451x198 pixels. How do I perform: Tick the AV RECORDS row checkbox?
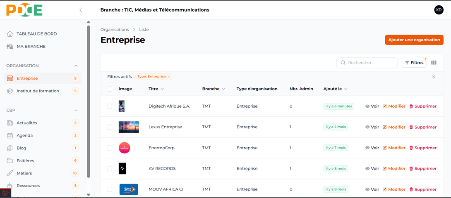110,168
